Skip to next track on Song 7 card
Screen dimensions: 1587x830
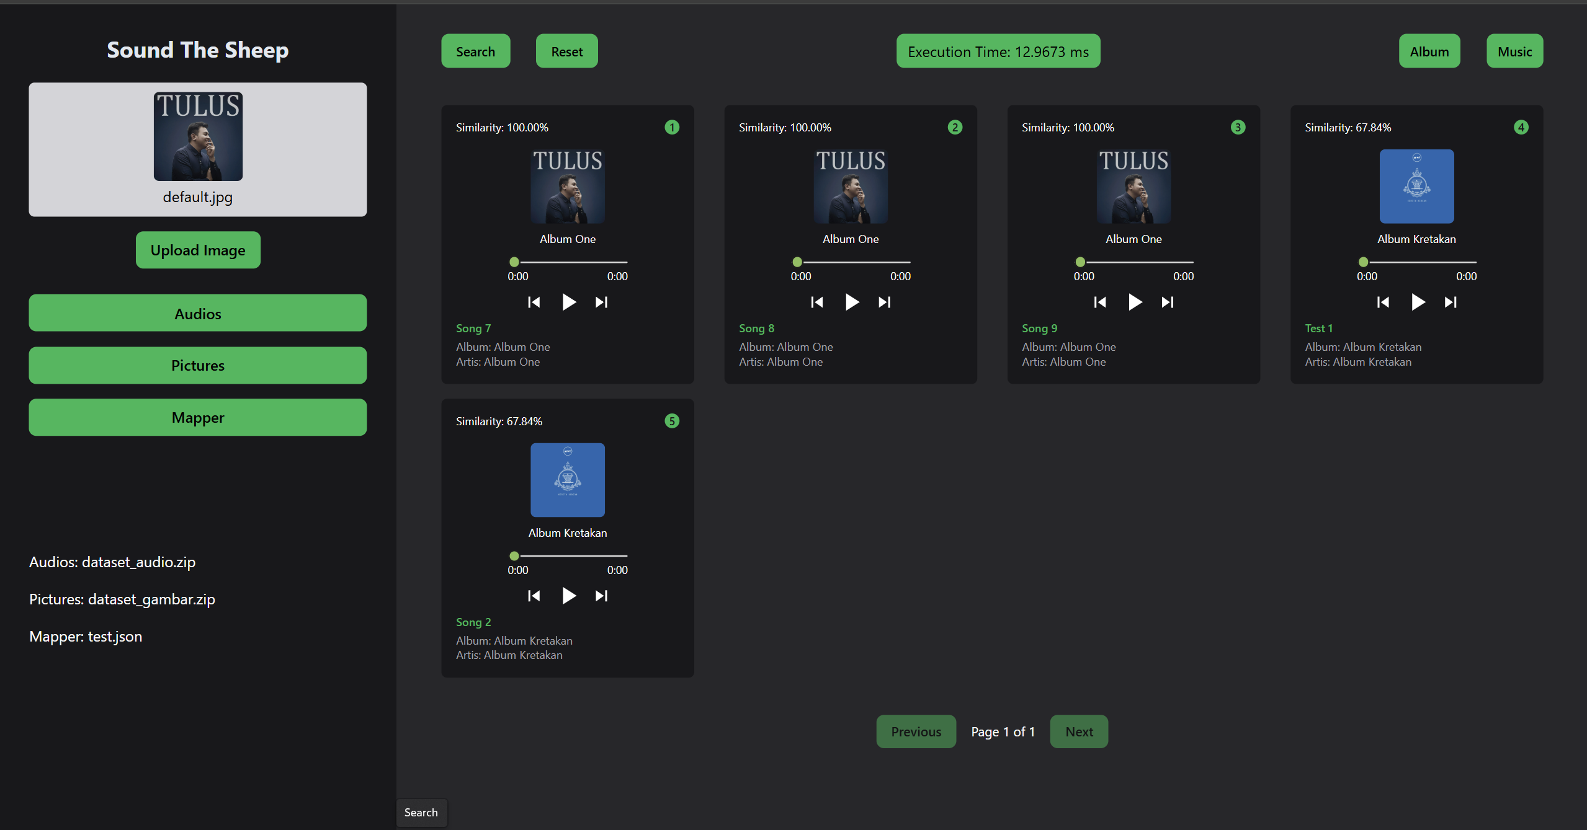601,302
